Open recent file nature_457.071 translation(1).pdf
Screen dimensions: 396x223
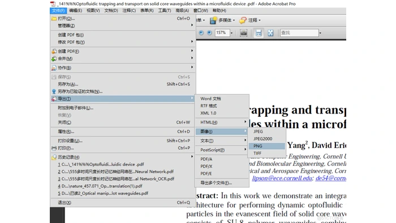tap(123, 186)
